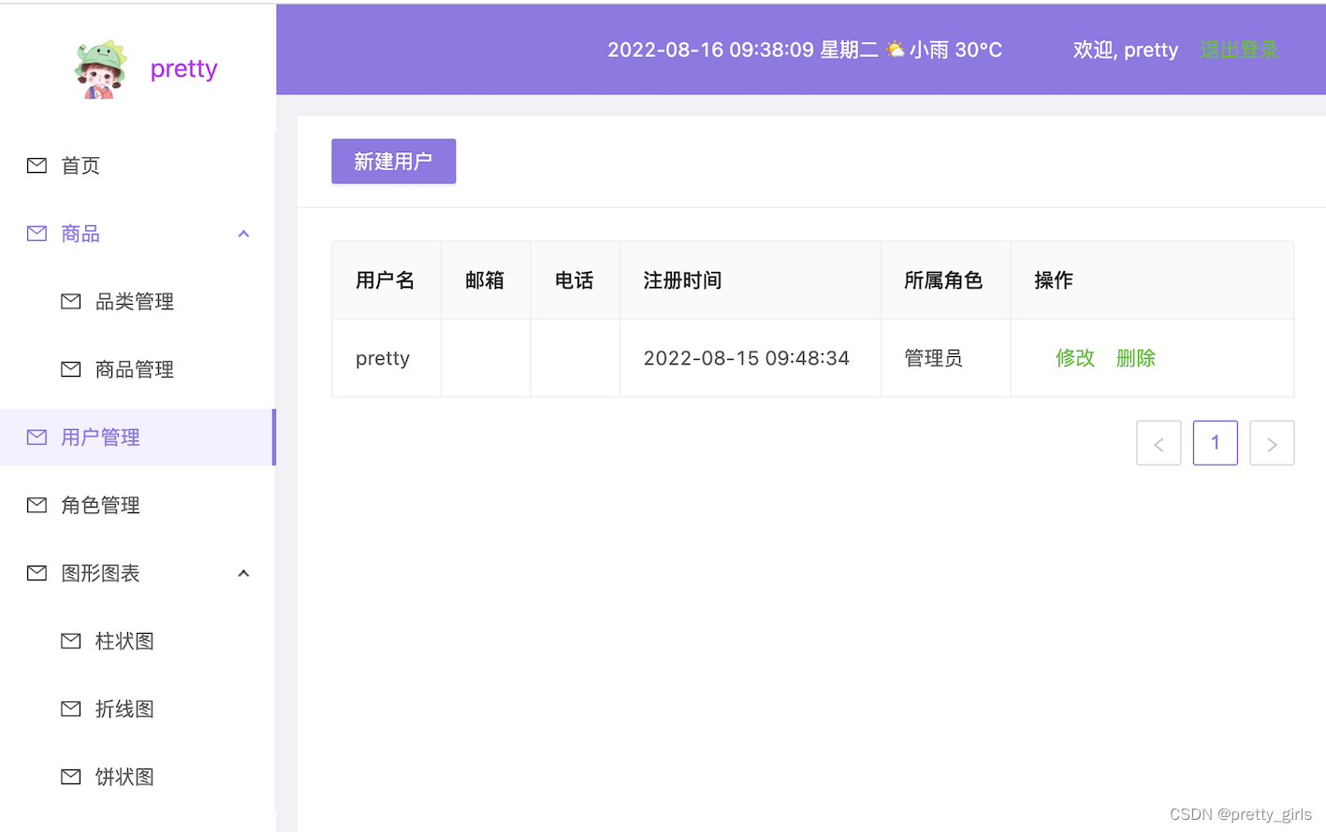Go to next page arrow

pos(1272,443)
